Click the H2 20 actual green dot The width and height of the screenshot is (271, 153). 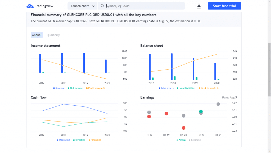(201, 111)
